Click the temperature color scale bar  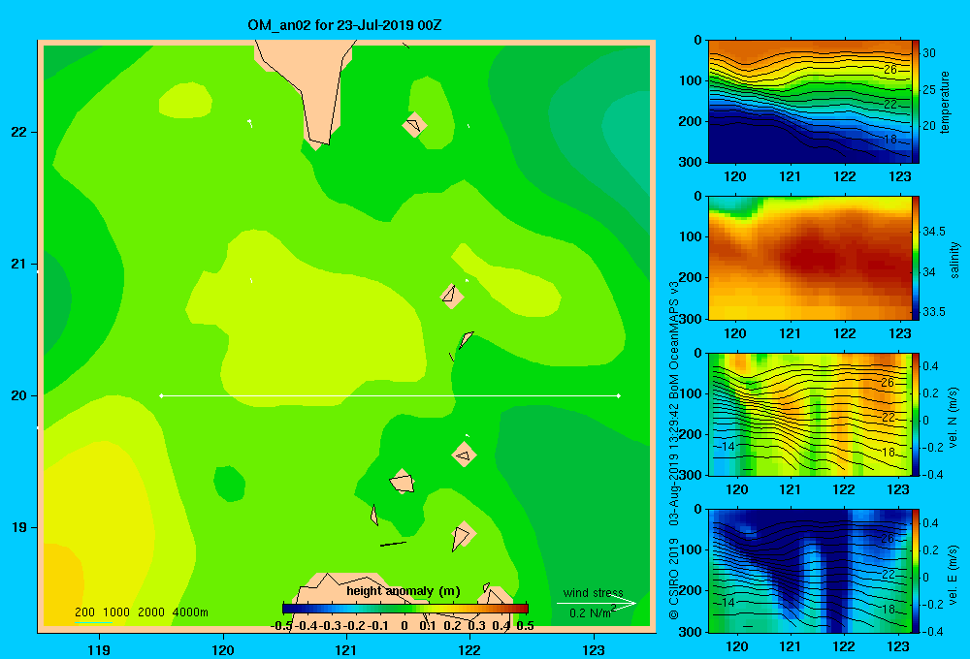pyautogui.click(x=916, y=102)
